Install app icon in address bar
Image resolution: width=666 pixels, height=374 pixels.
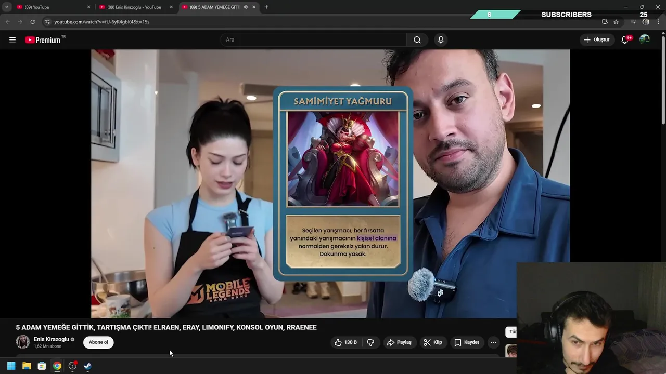[x=605, y=22]
